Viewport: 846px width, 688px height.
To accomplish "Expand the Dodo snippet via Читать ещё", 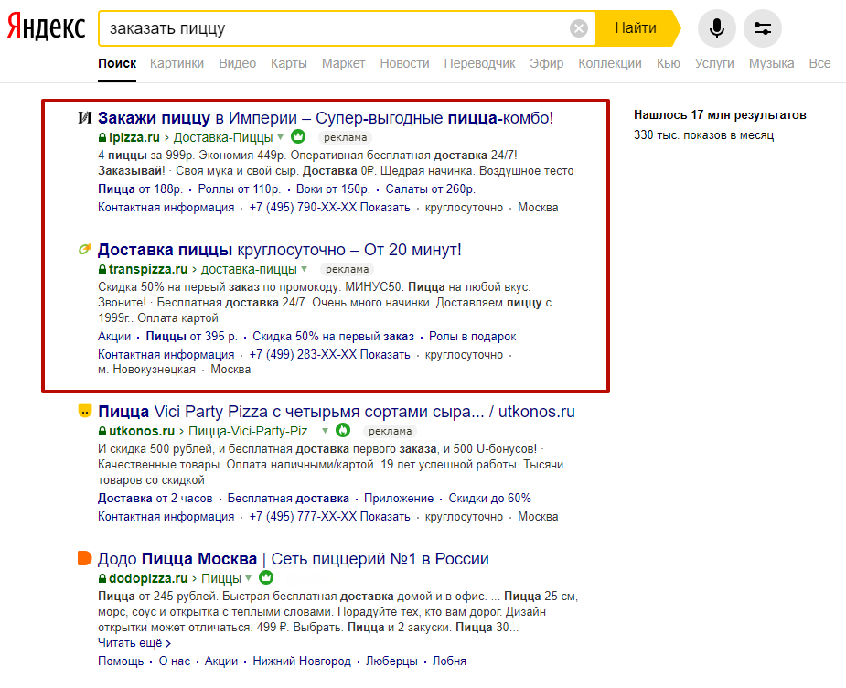I will tap(134, 643).
